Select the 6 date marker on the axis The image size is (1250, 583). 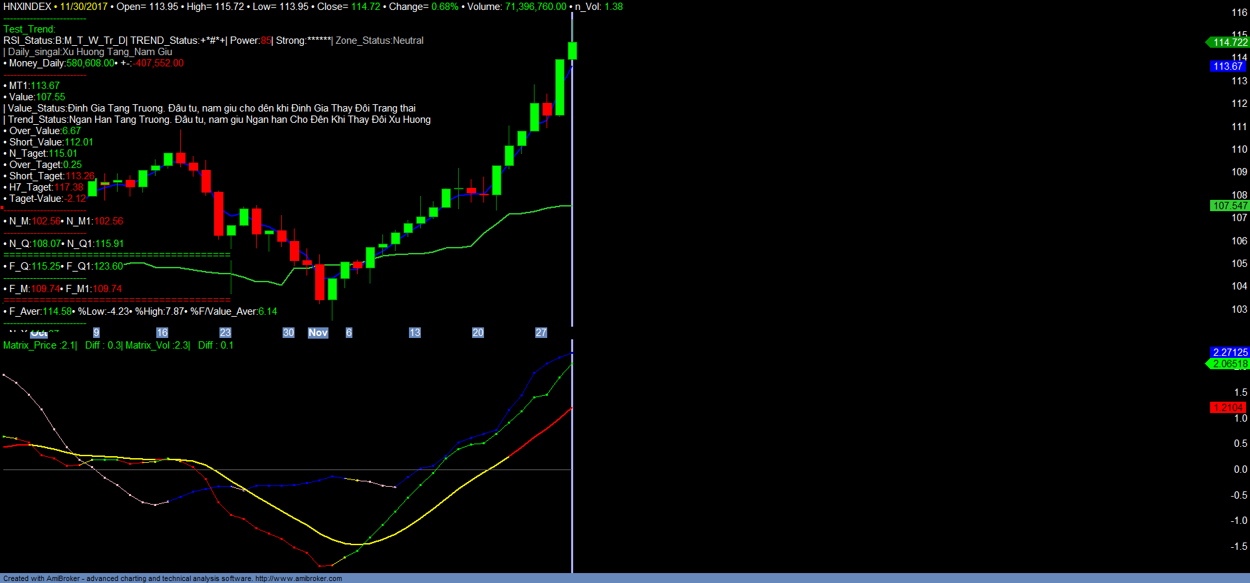[349, 333]
